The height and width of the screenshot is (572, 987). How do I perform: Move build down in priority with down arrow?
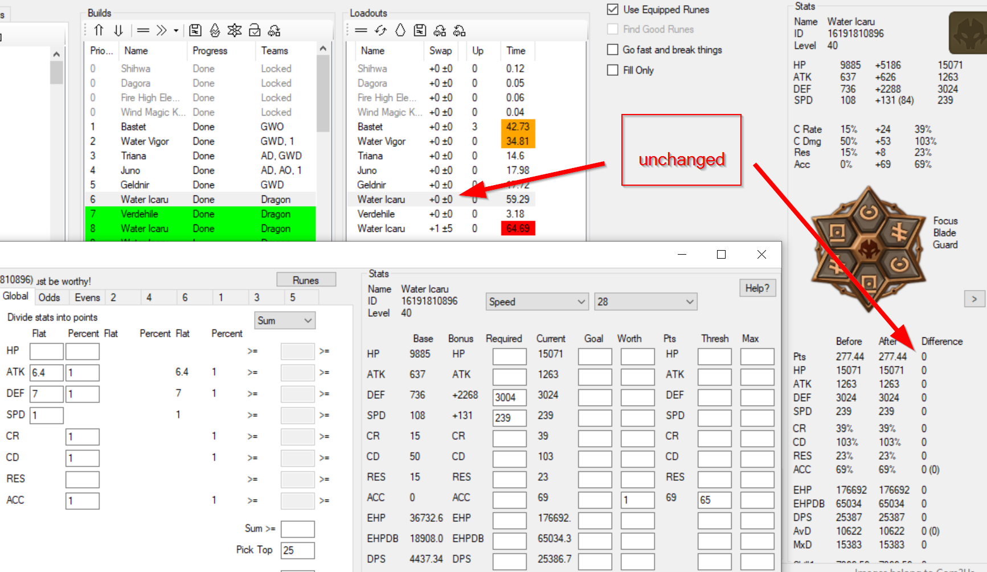(x=118, y=30)
